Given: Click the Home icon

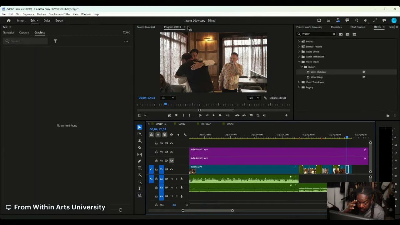Looking at the screenshot, I should click(9, 21).
